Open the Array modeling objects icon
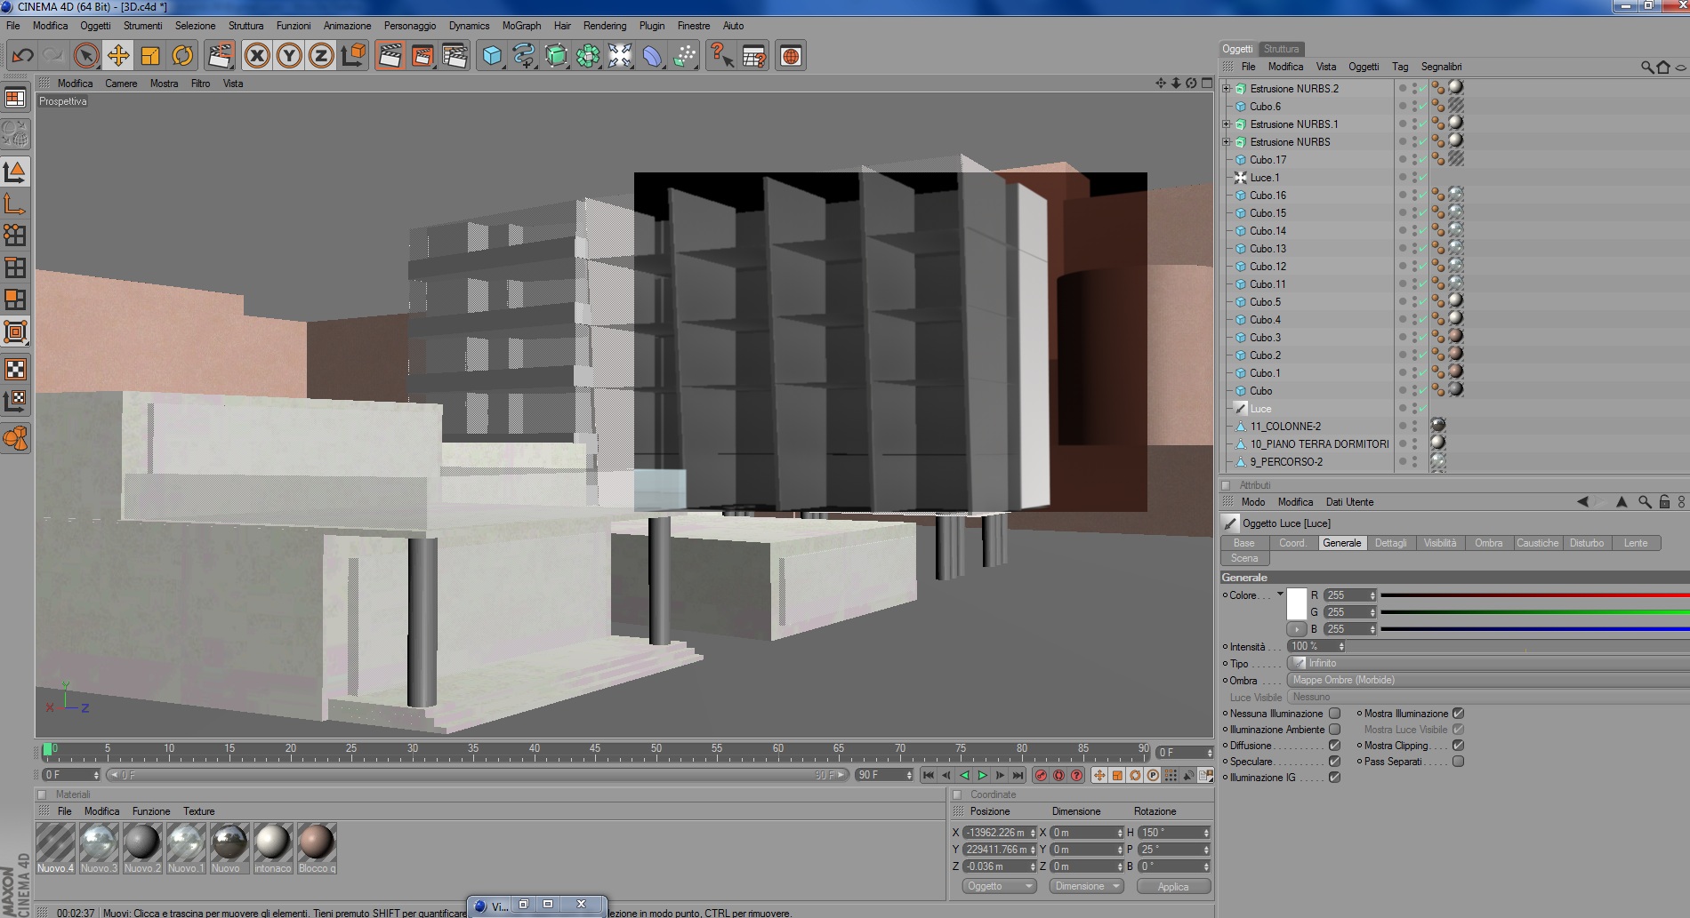Screen dimensions: 1690x918 pos(588,56)
